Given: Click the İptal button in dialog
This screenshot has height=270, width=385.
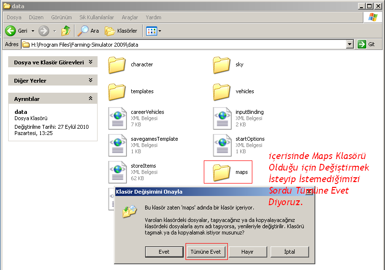Looking at the screenshot, I should pos(289,252).
